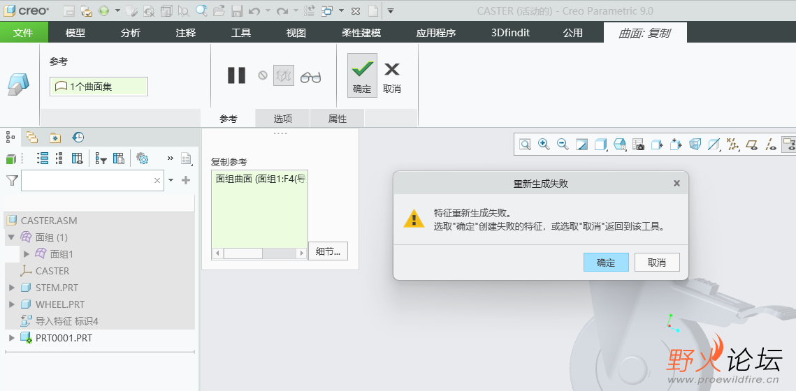Image resolution: width=796 pixels, height=391 pixels.
Task: Switch to the 应用程序 ribbon tab
Action: click(435, 33)
